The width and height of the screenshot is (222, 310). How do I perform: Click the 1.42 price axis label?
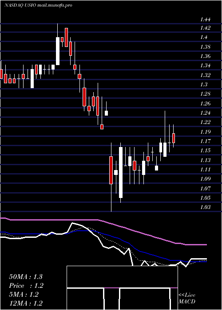tap(205, 27)
